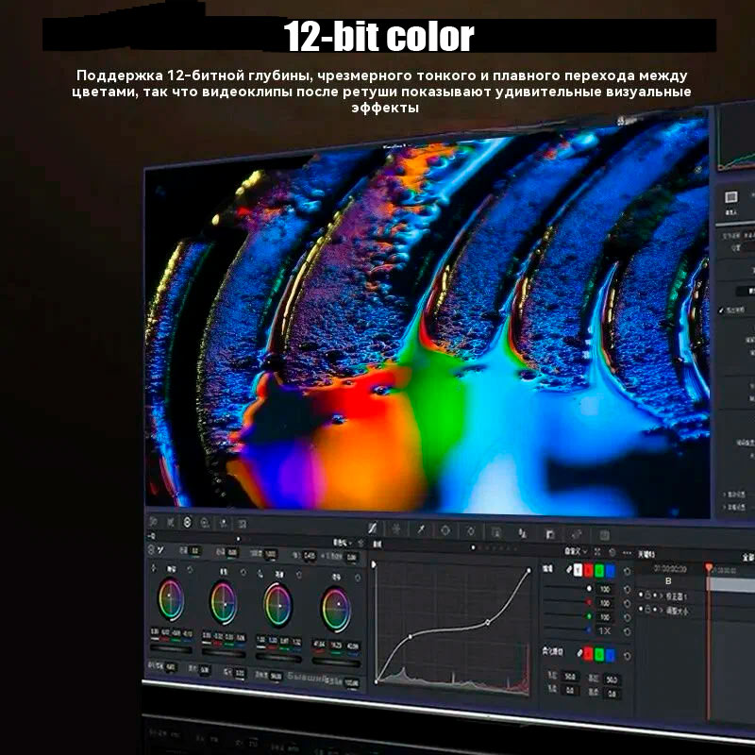Open the Curves palette icon
This screenshot has height=755, width=755.
point(373,528)
